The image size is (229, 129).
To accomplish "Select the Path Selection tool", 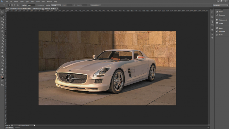I will 2,63.
